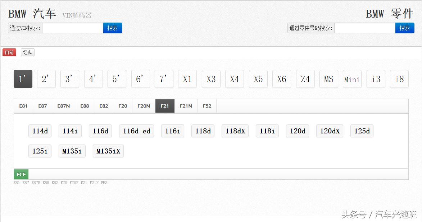Click the BMW 零件 parts title

pyautogui.click(x=390, y=14)
